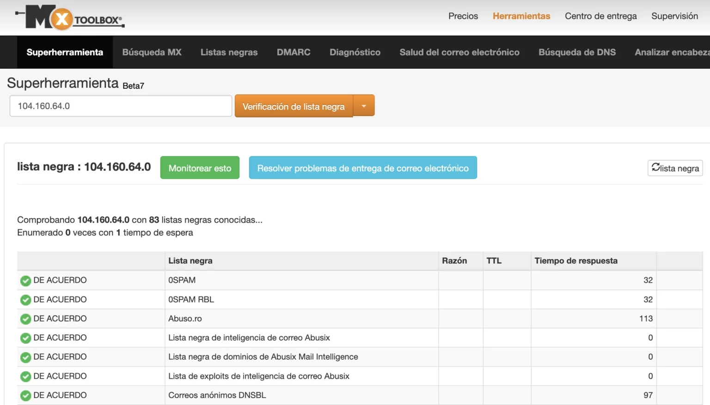The height and width of the screenshot is (405, 710).
Task: Select Lista negra de inteligencia de correo Abusix
Action: (249, 338)
